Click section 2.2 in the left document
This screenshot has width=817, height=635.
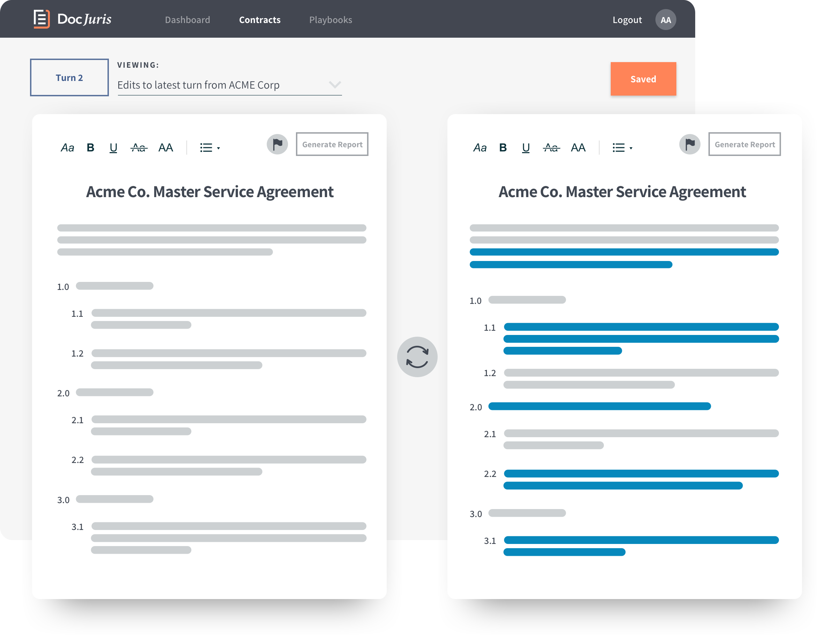[219, 465]
